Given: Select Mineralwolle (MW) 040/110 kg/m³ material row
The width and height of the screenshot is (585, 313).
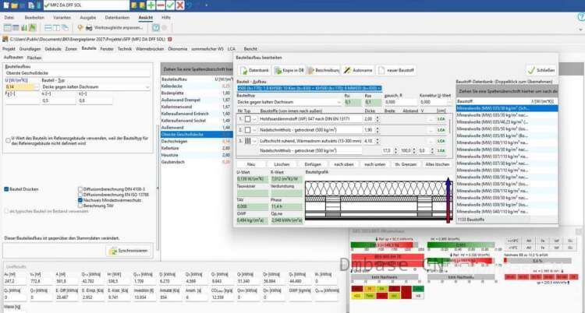Looking at the screenshot, I should (507, 211).
